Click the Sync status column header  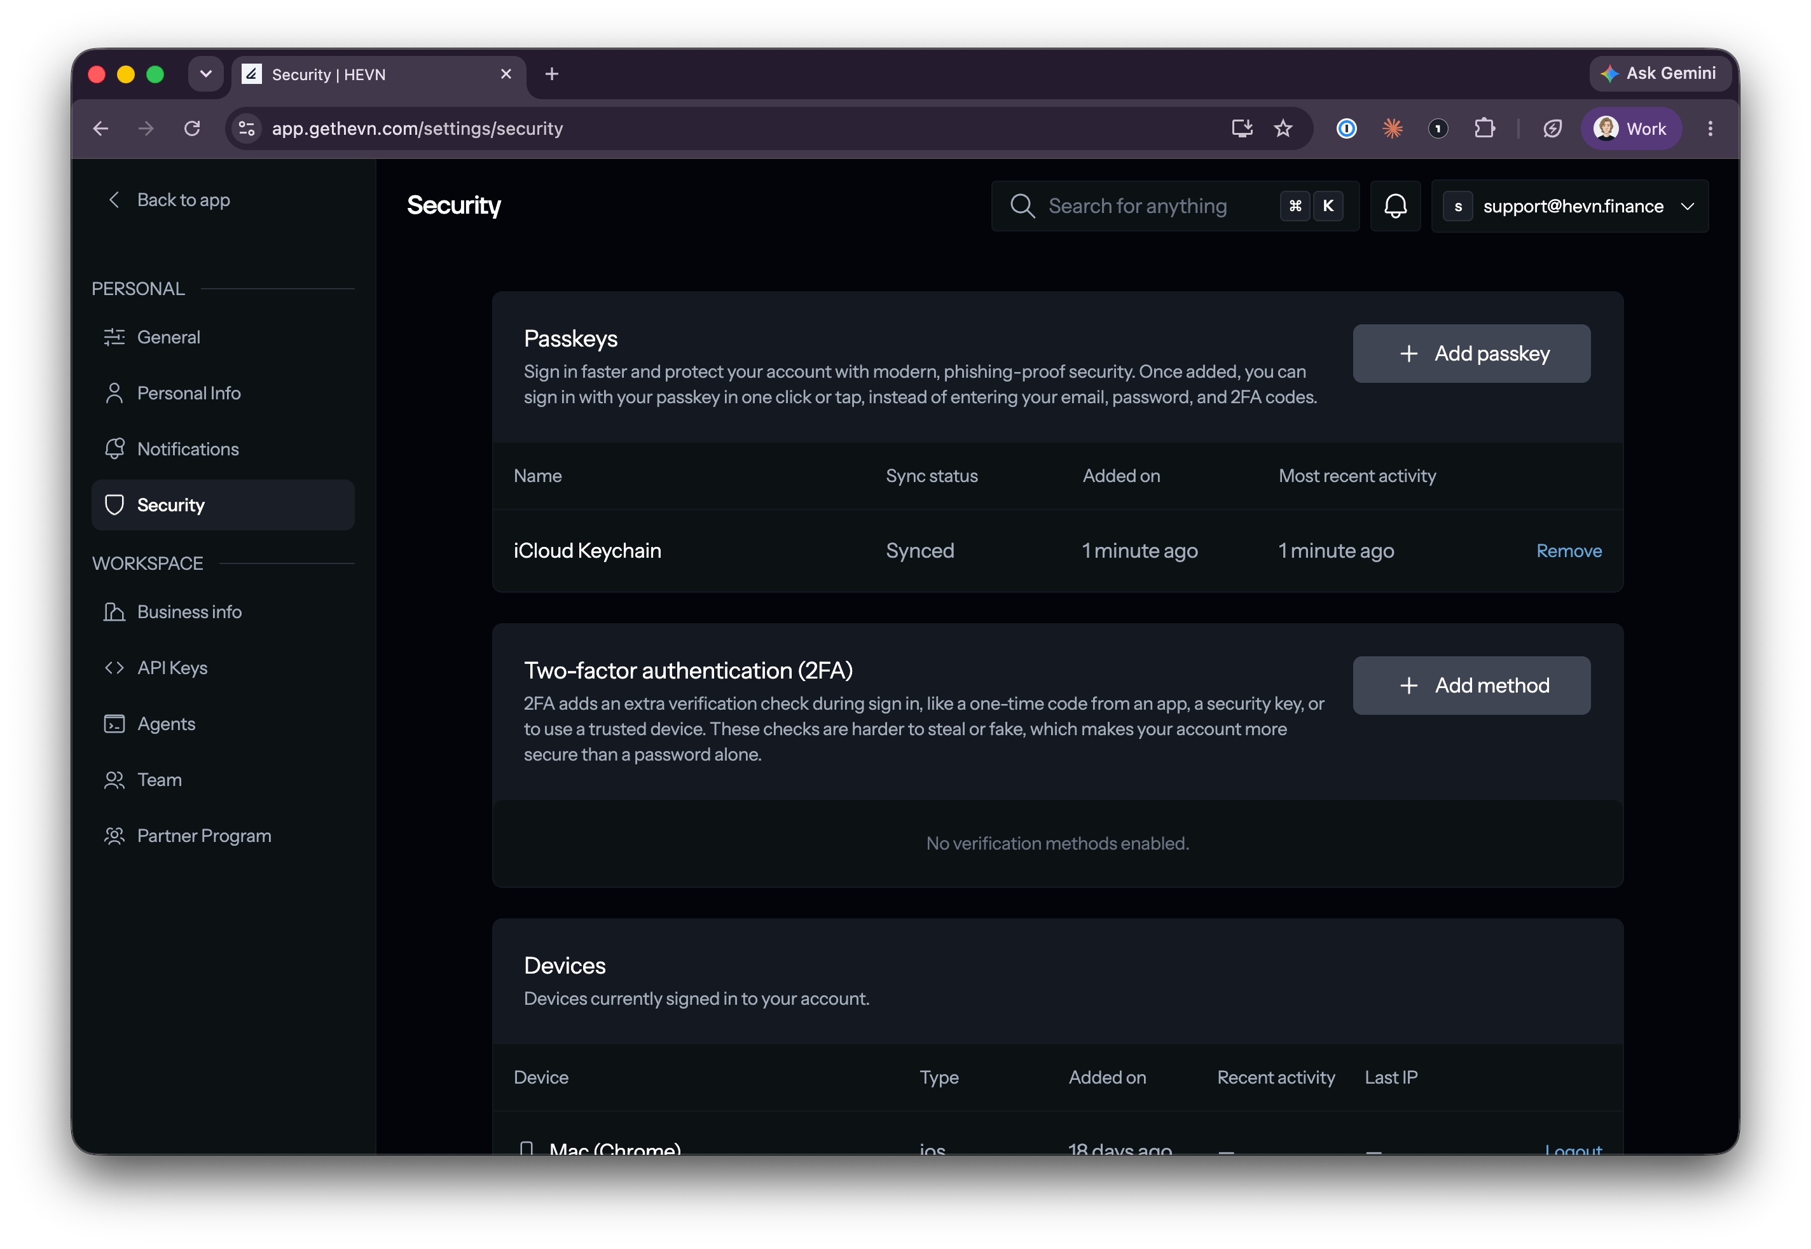pyautogui.click(x=931, y=476)
